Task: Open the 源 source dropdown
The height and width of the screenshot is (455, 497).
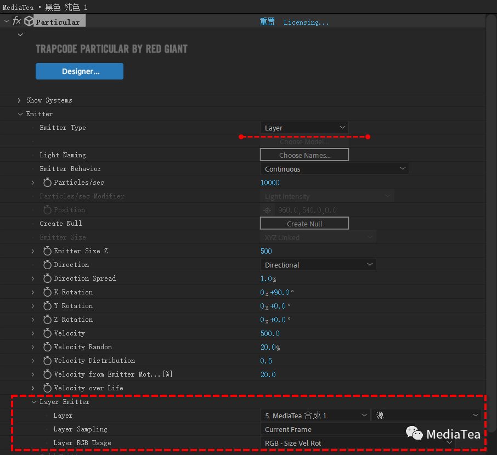Action: (x=426, y=415)
